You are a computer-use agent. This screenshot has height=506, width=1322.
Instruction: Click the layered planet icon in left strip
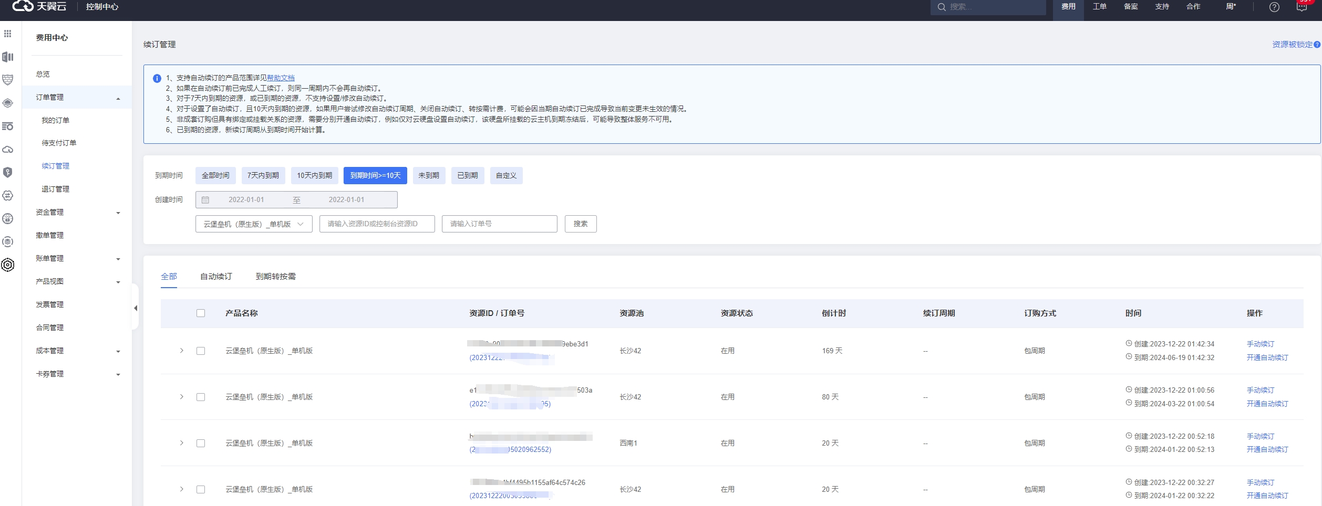(7, 103)
